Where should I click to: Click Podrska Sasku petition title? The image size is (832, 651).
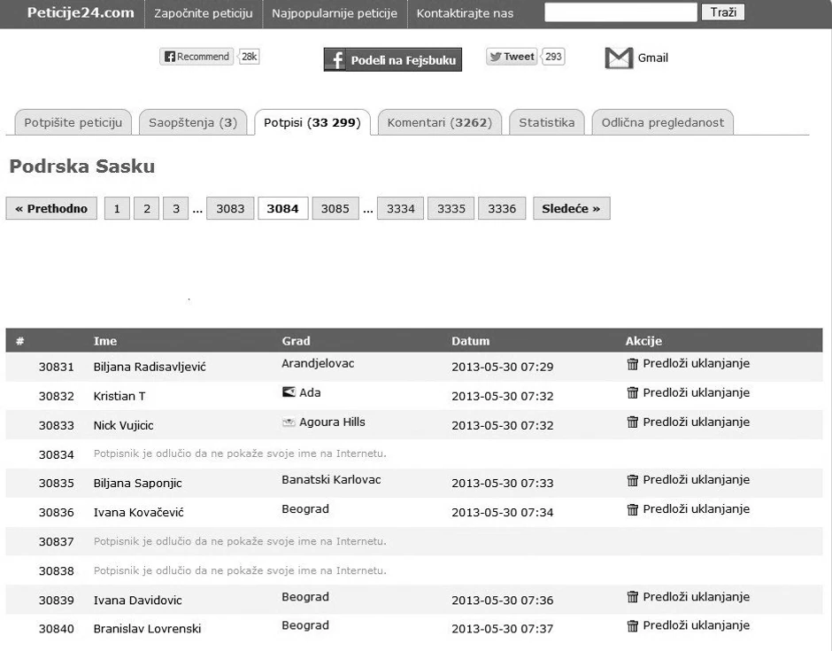point(82,167)
